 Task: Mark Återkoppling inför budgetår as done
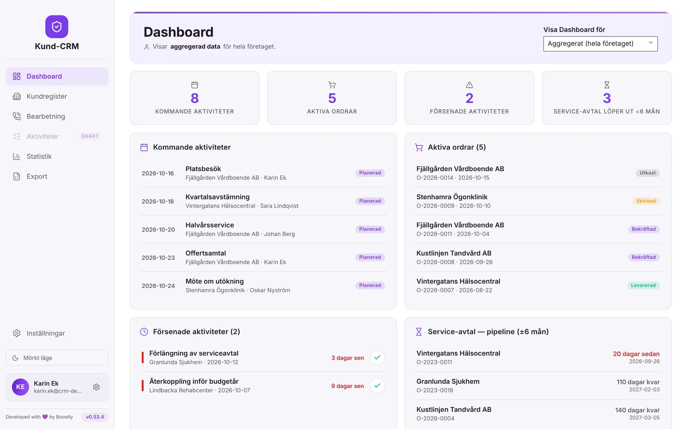coord(377,386)
